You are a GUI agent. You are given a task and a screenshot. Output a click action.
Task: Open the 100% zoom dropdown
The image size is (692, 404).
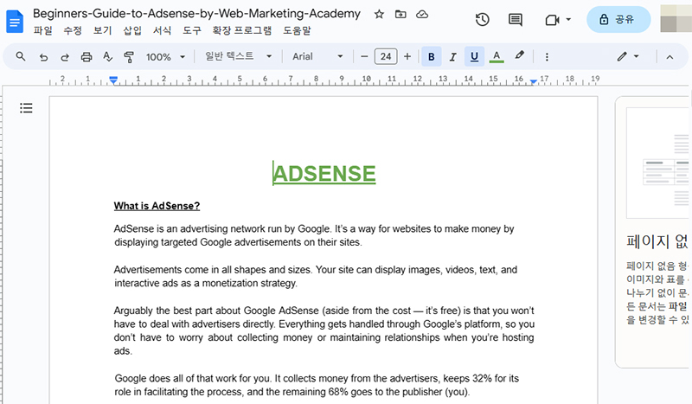point(165,57)
